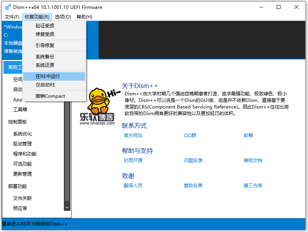The image size is (308, 232).
Task: Open the 文件(F) menu
Action: point(12,17)
